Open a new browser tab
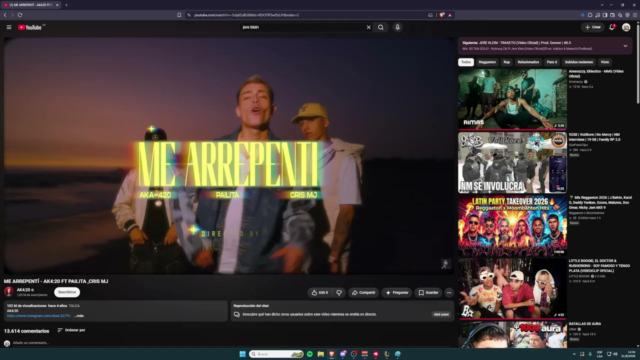Image resolution: width=640 pixels, height=360 pixels. pyautogui.click(x=66, y=5)
